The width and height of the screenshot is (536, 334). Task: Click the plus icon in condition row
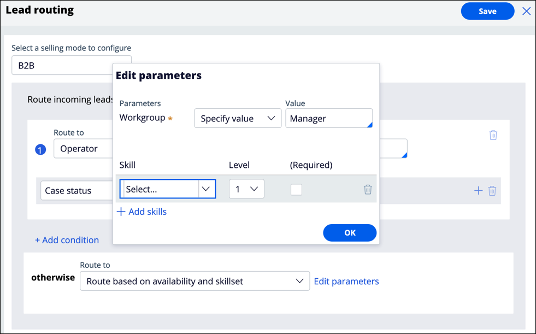[x=478, y=191]
